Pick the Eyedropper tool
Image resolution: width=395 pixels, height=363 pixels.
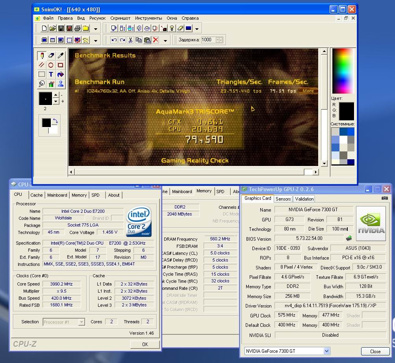pyautogui.click(x=61, y=55)
